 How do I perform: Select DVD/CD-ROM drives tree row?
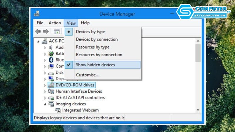click(72, 85)
